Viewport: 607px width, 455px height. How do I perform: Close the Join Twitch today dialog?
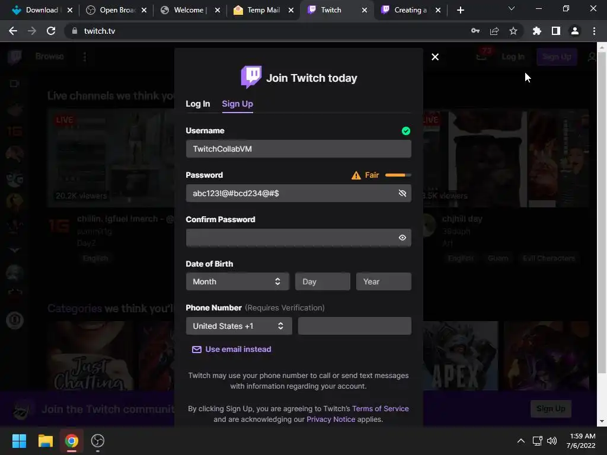click(435, 57)
